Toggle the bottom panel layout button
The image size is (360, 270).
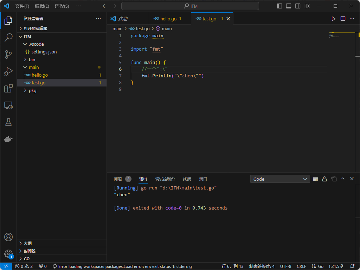coord(289,6)
